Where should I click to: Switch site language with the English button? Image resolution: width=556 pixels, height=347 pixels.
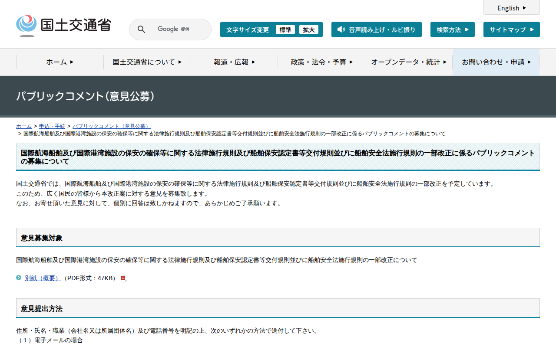click(511, 7)
